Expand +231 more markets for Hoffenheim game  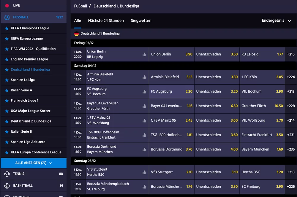coord(291,135)
